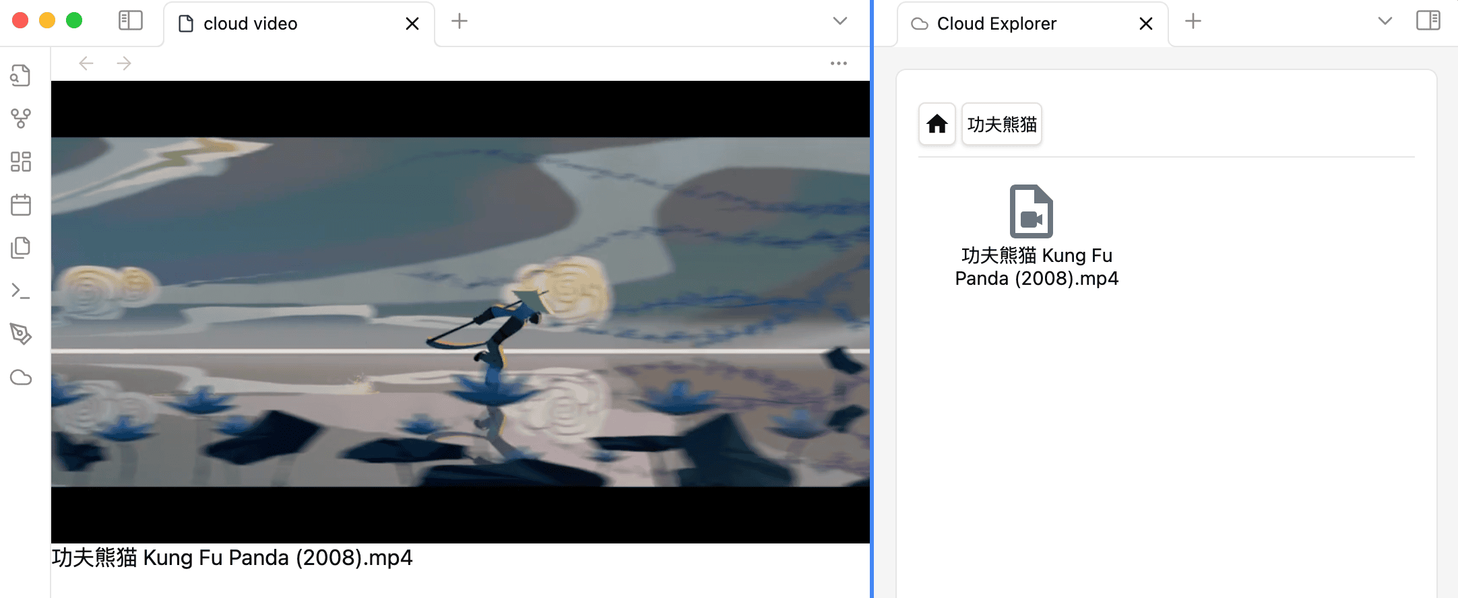Viewport: 1458px width, 598px height.
Task: Open command palette terminal icon
Action: pos(21,291)
